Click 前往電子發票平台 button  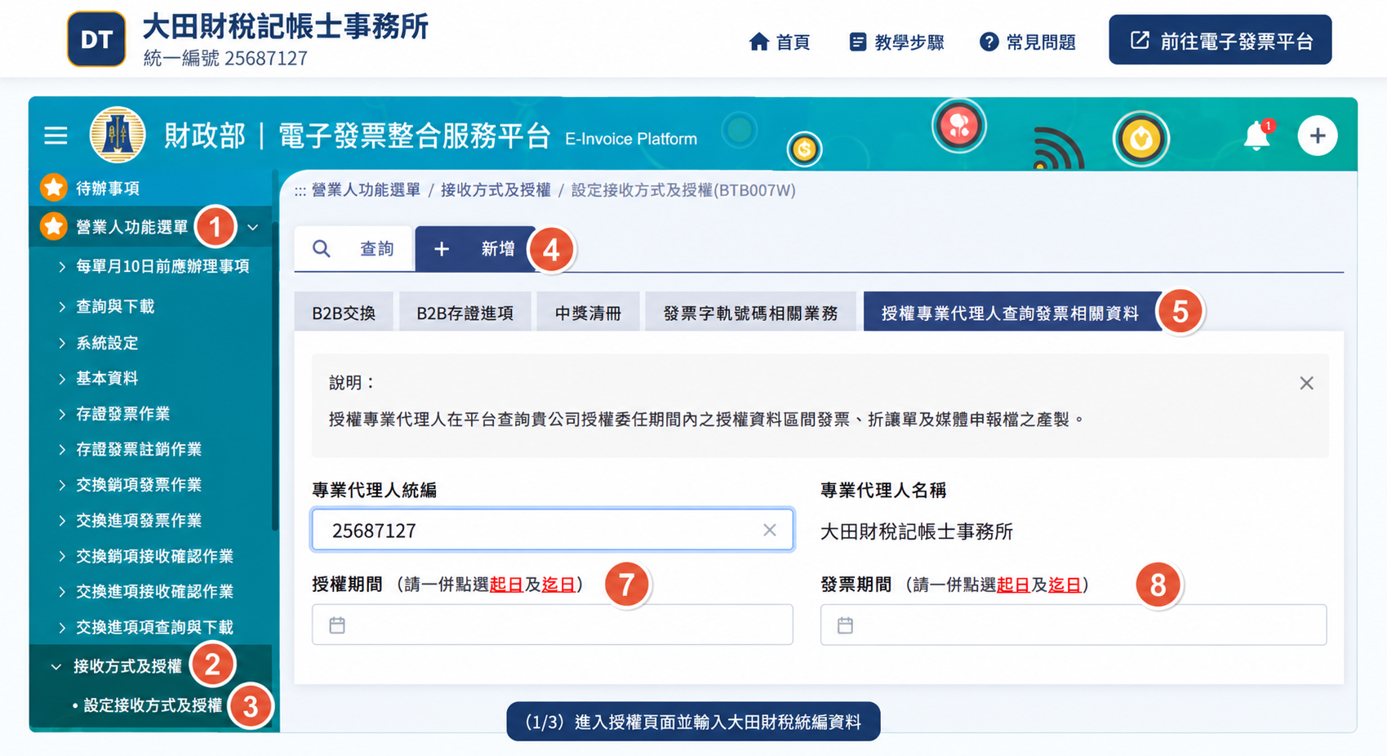point(1220,40)
